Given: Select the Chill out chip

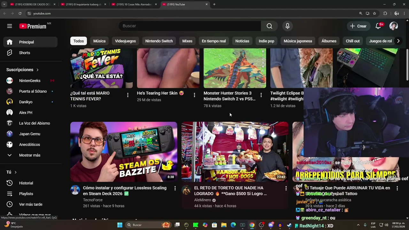Looking at the screenshot, I should point(352,41).
